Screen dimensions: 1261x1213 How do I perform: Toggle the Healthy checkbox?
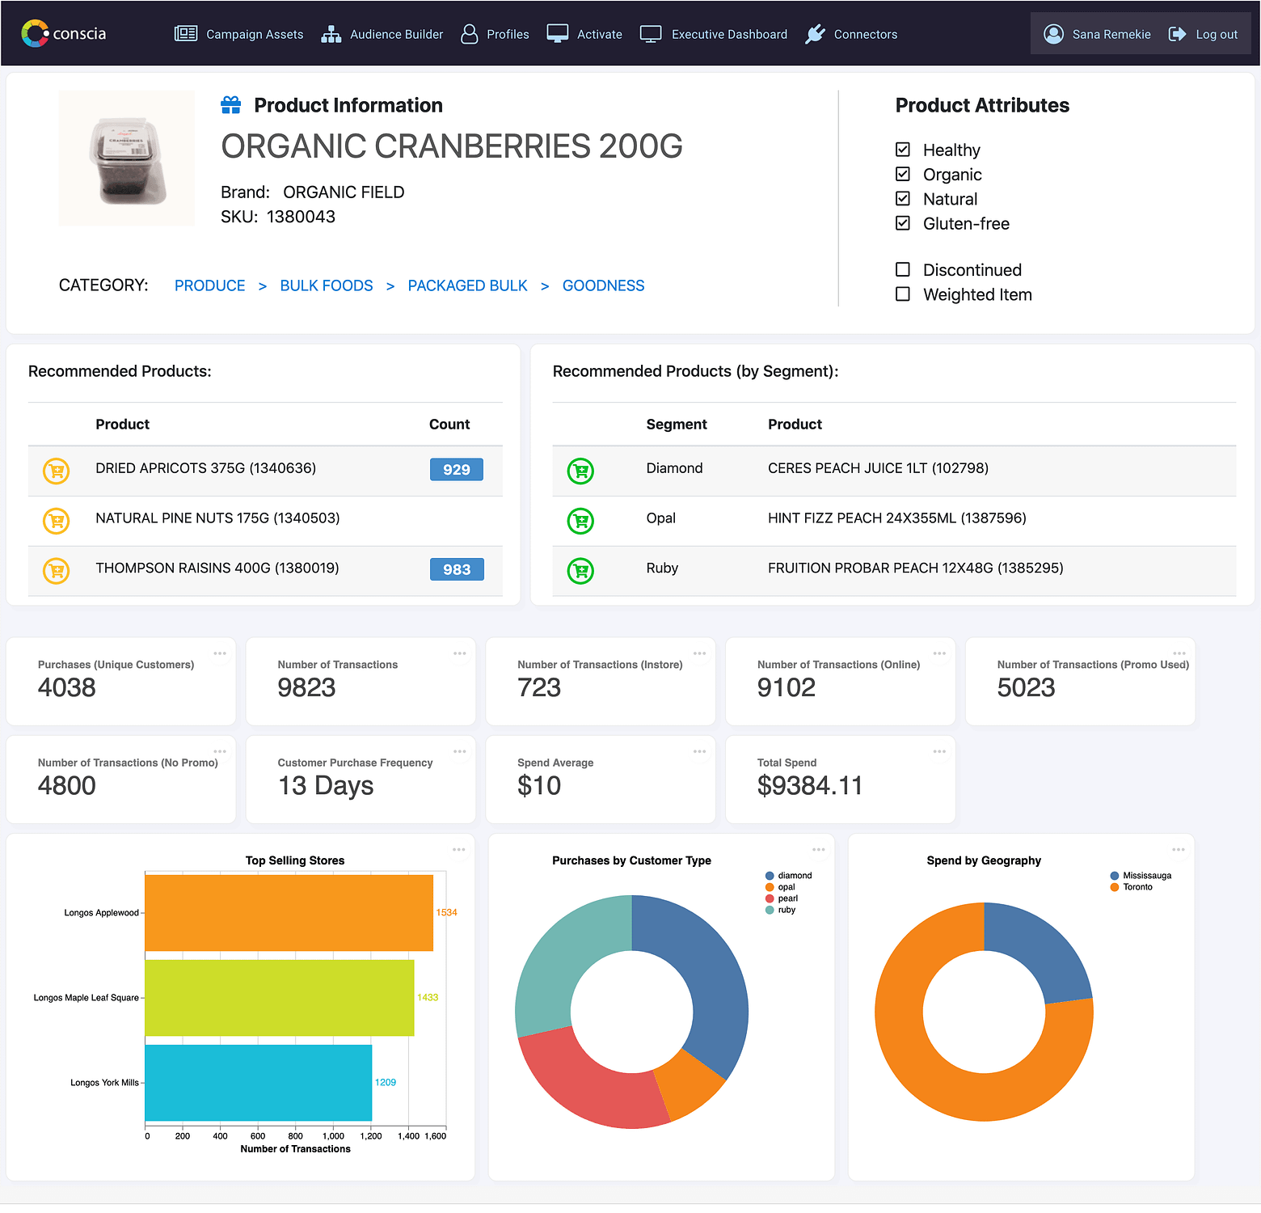[903, 150]
